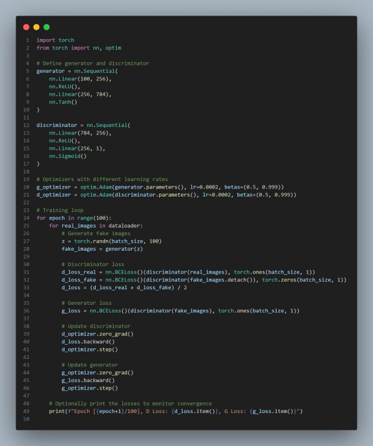The width and height of the screenshot is (373, 446).
Task: Click 'd_loss = (d_loss_real + d_loss_fake) / 2'
Action: click(x=124, y=287)
